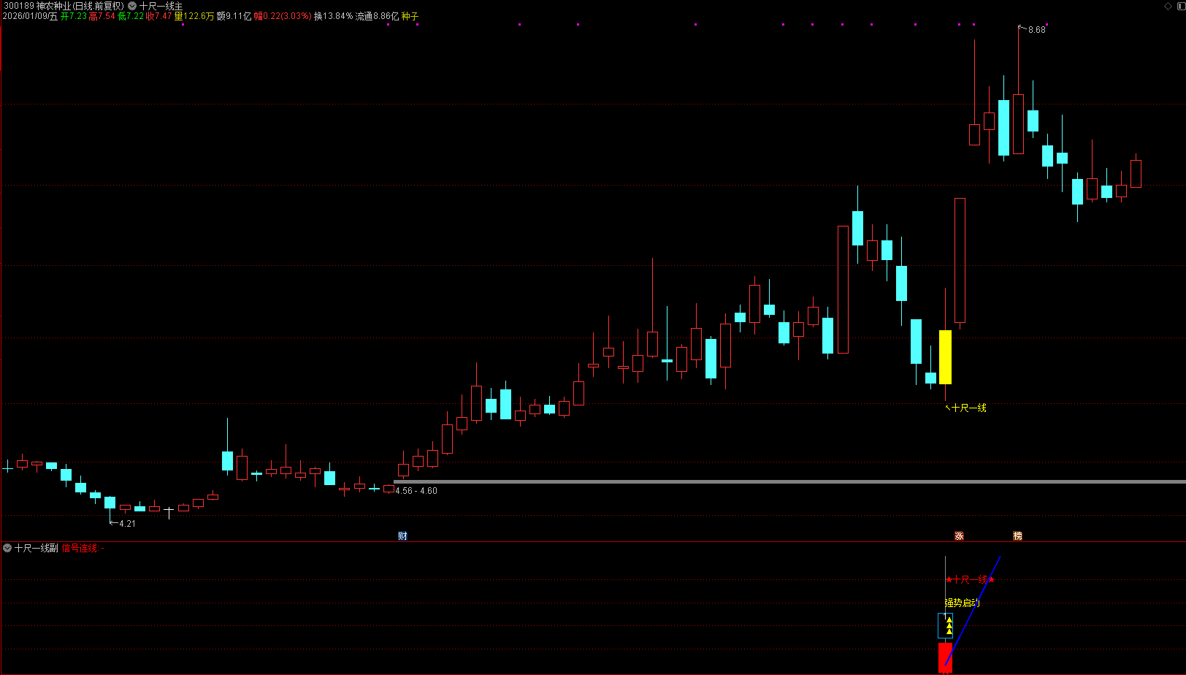Click the yellow triangle arrows in sub-chart
This screenshot has width=1186, height=675.
(x=949, y=625)
